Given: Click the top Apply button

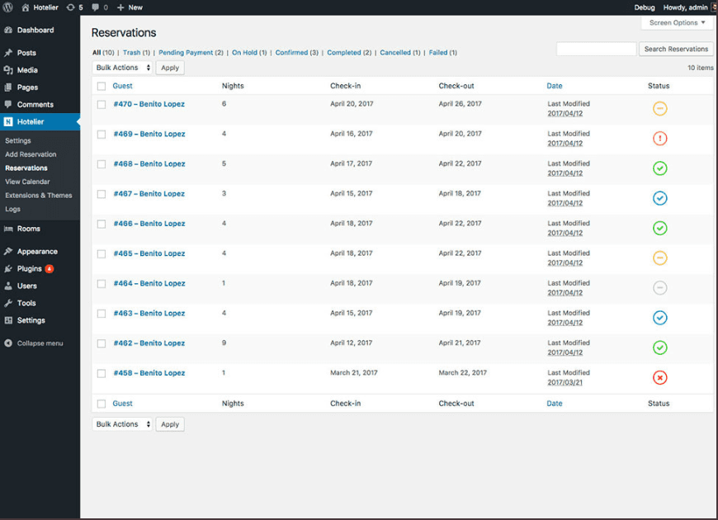Looking at the screenshot, I should click(170, 68).
